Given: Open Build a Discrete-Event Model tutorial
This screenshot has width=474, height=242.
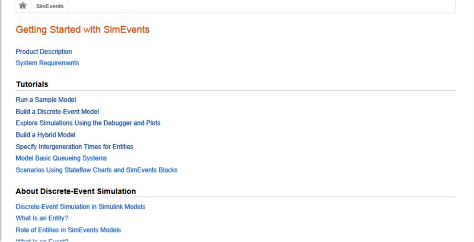Looking at the screenshot, I should pos(57,112).
